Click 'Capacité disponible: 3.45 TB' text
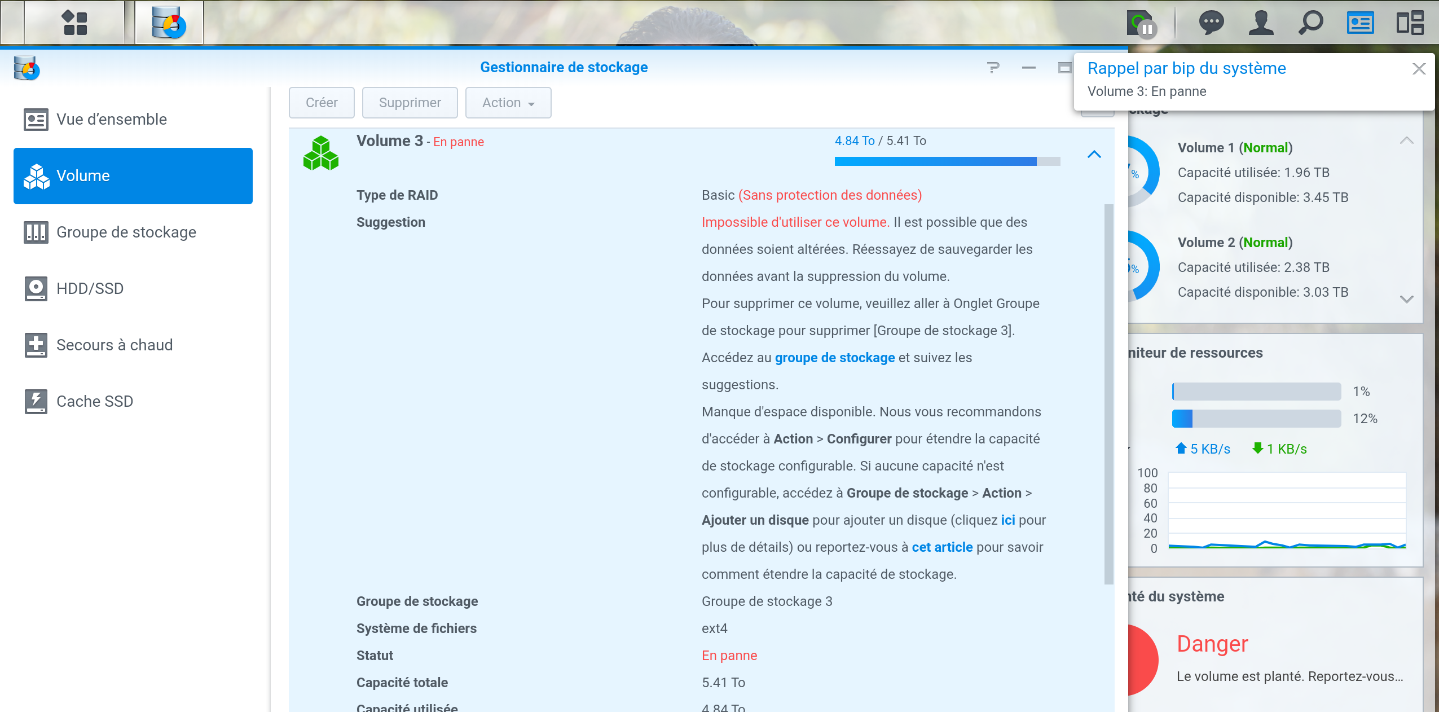1439x712 pixels. coord(1263,197)
